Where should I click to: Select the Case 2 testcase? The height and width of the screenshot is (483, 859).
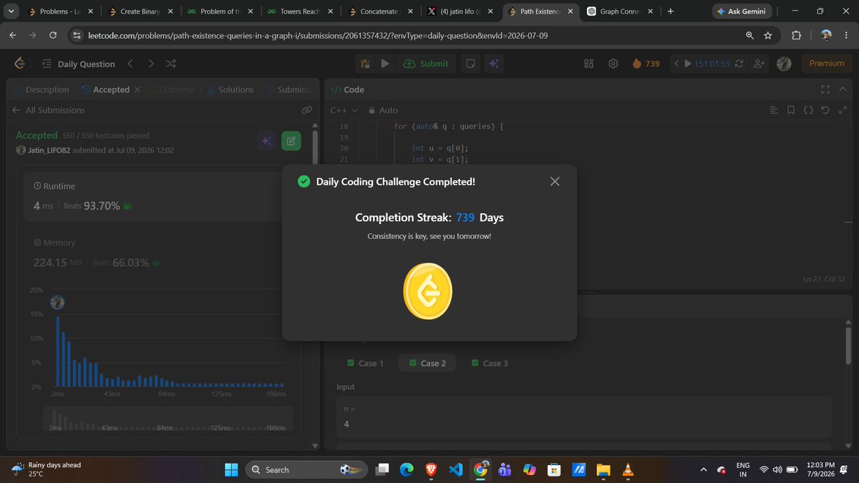[427, 364]
